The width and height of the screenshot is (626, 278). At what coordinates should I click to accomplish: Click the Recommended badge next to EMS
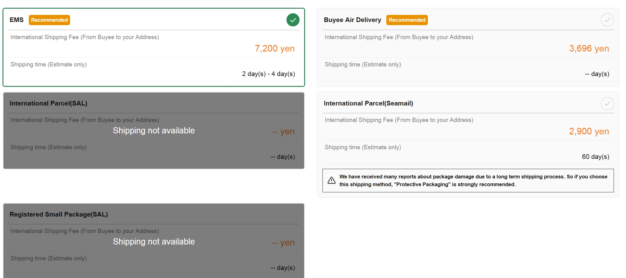[x=49, y=20]
